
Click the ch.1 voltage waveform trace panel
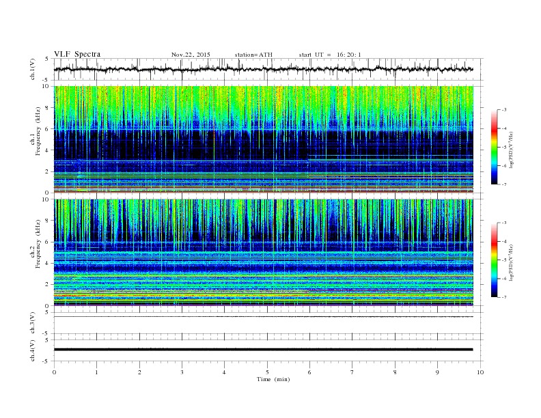(x=268, y=69)
